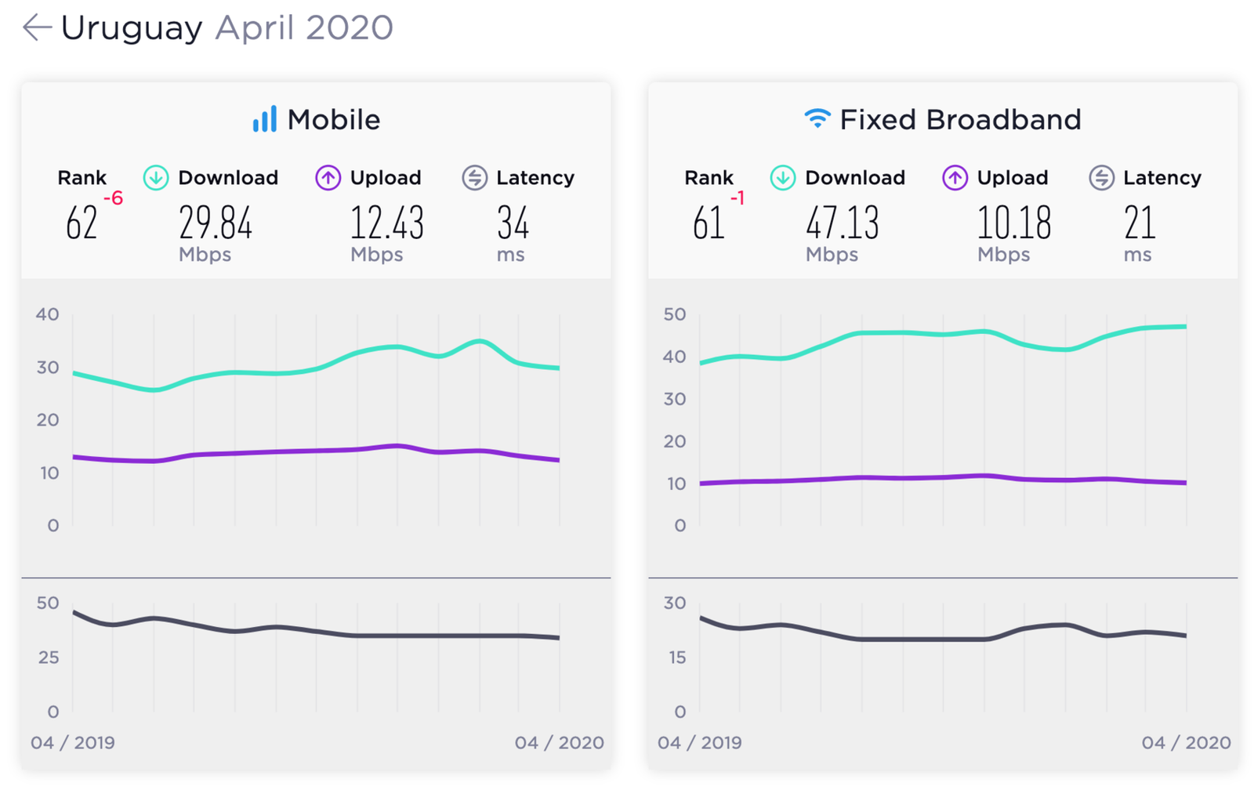The image size is (1254, 790).
Task: Click the Uruguay country title
Action: 132,28
